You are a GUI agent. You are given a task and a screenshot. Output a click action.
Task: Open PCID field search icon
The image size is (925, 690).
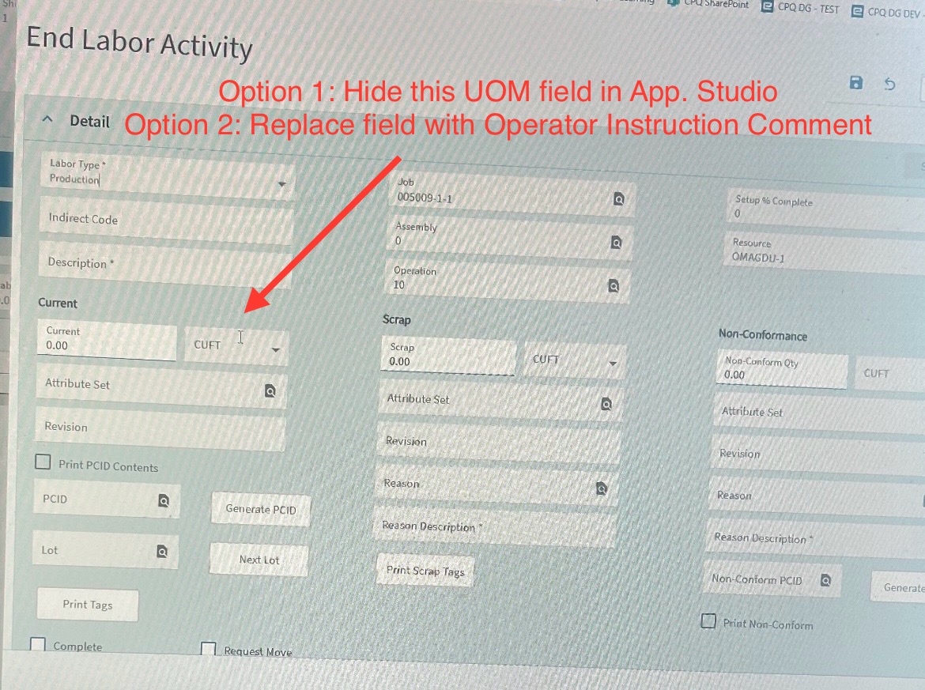click(164, 501)
